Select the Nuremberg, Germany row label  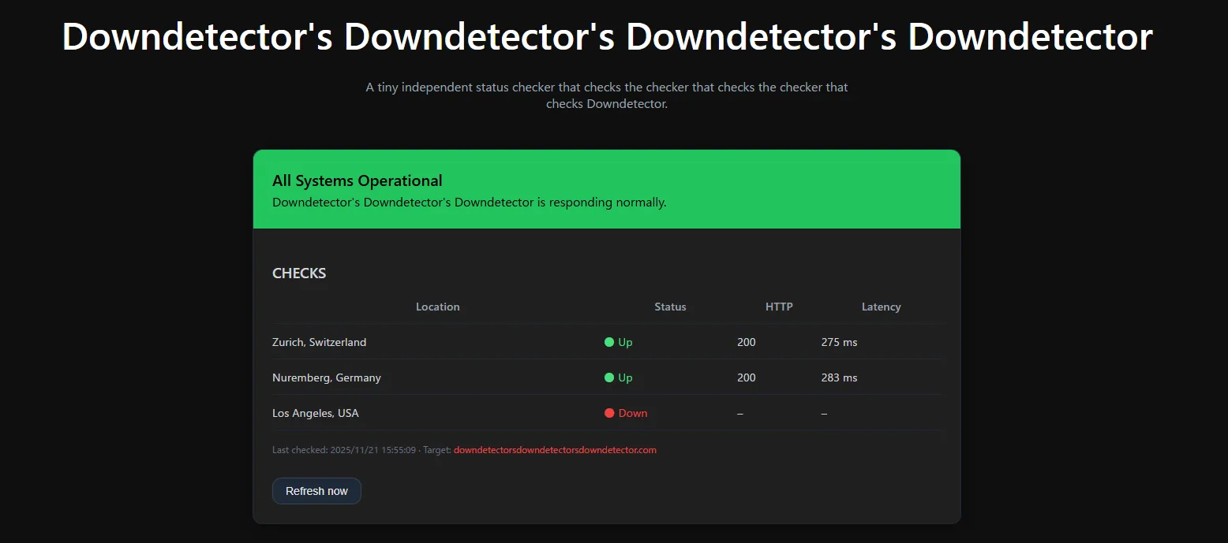(x=326, y=377)
